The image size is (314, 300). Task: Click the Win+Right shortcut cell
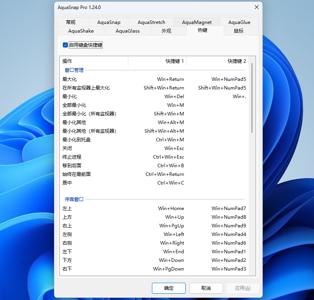pos(172,243)
